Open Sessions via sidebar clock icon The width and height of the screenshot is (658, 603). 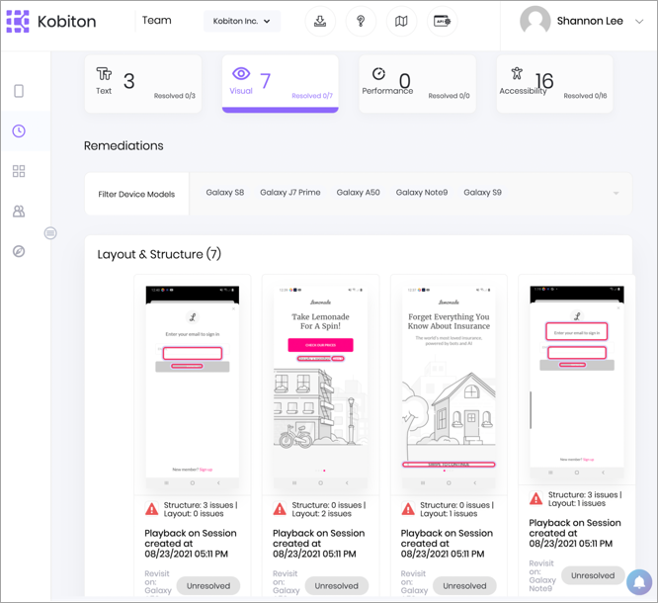pyautogui.click(x=19, y=131)
